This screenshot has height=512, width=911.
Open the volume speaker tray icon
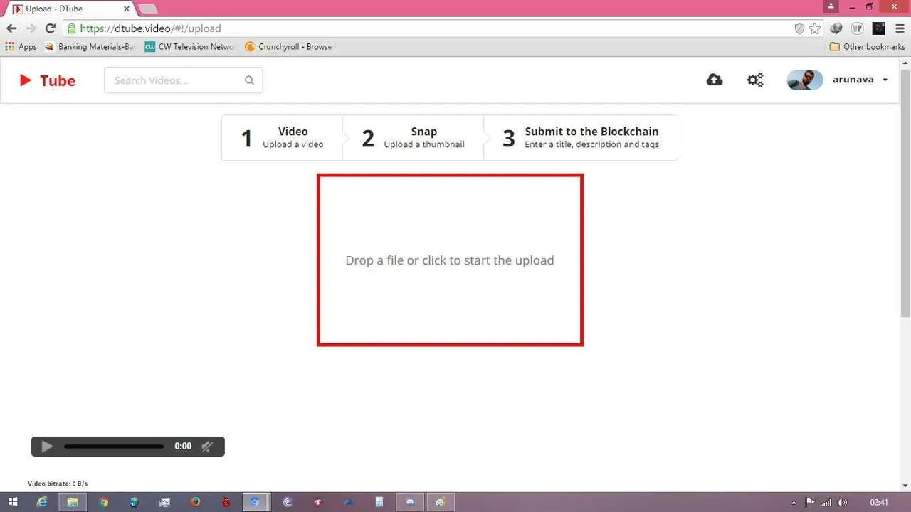843,503
